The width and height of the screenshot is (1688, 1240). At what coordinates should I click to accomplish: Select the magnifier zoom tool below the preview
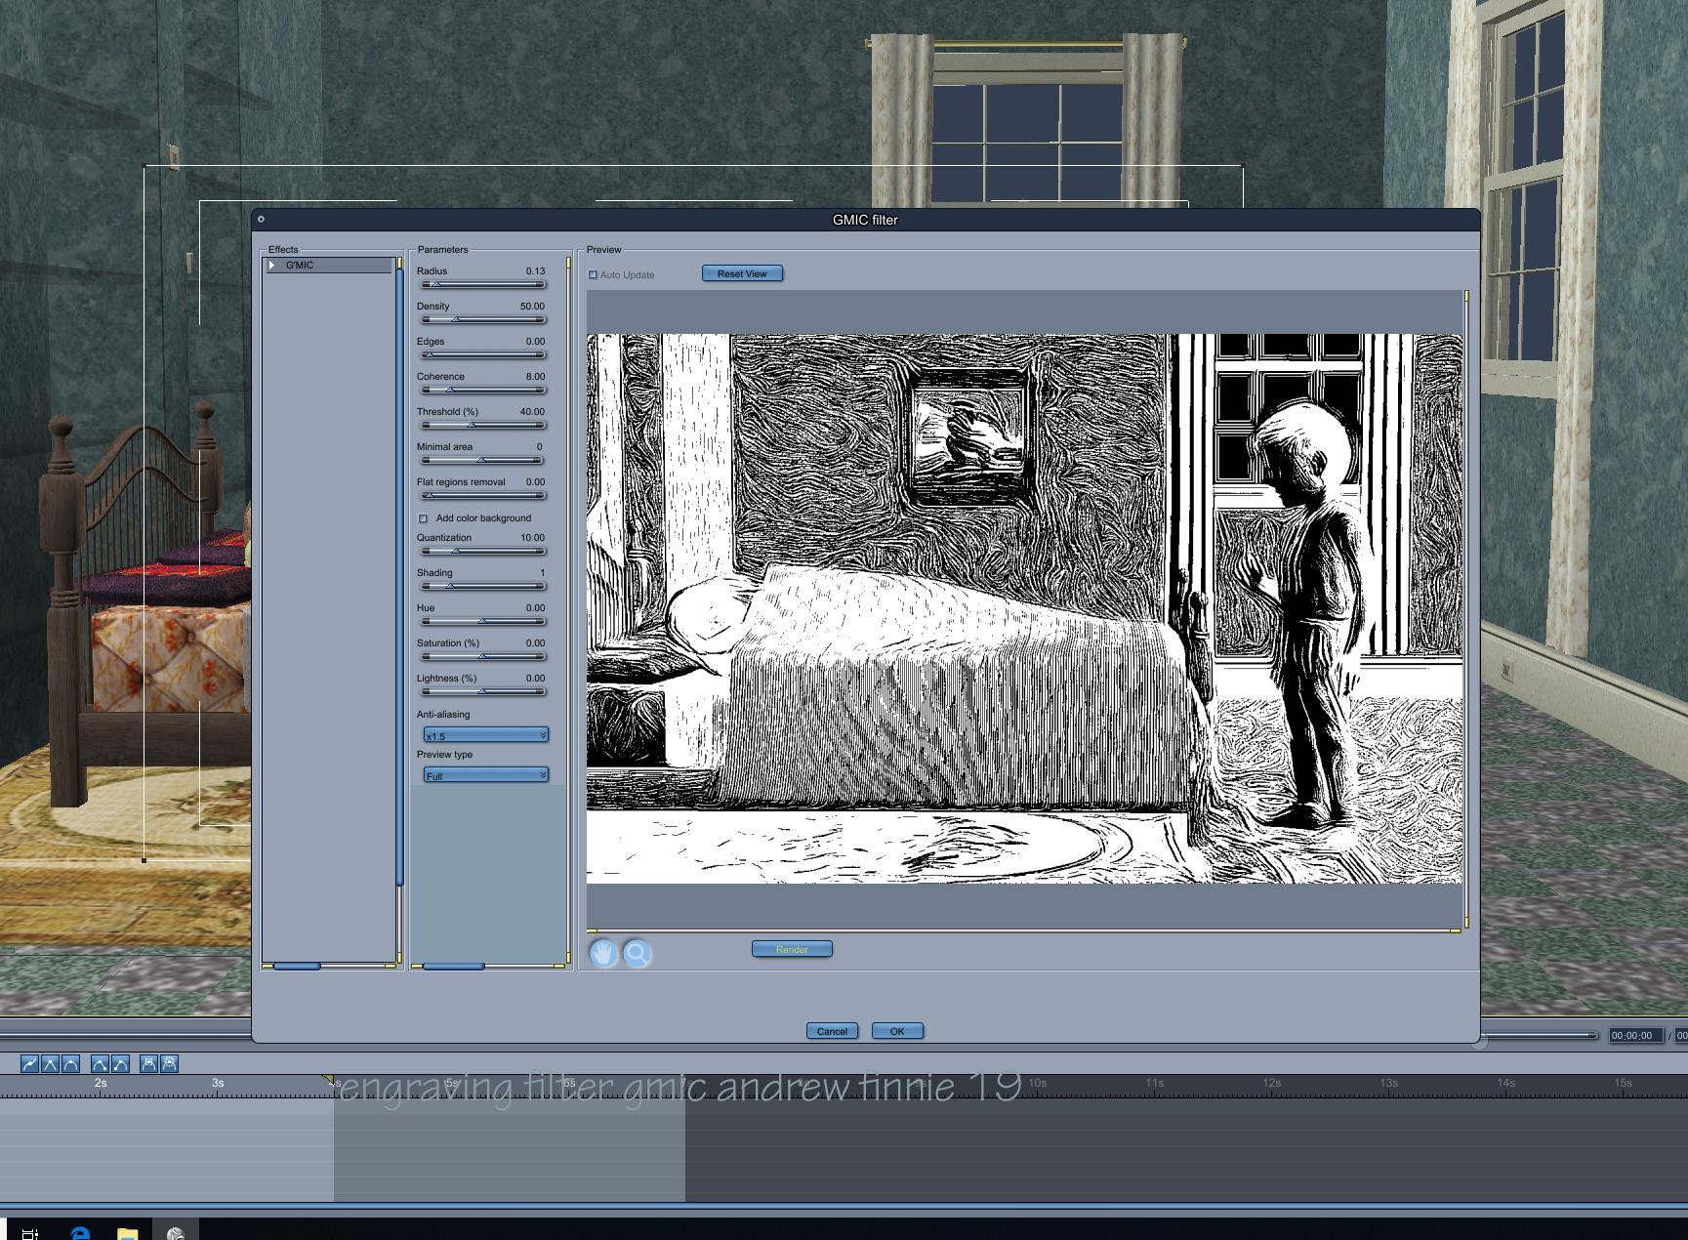(638, 953)
